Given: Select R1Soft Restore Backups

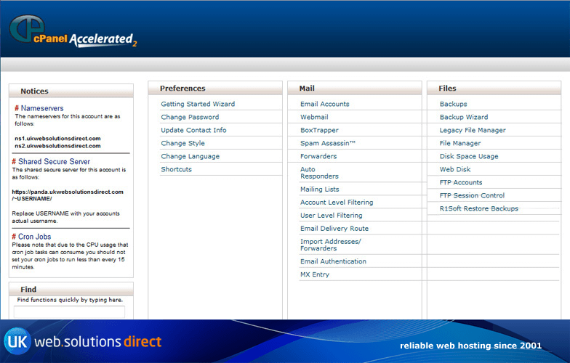Looking at the screenshot, I should (x=478, y=209).
